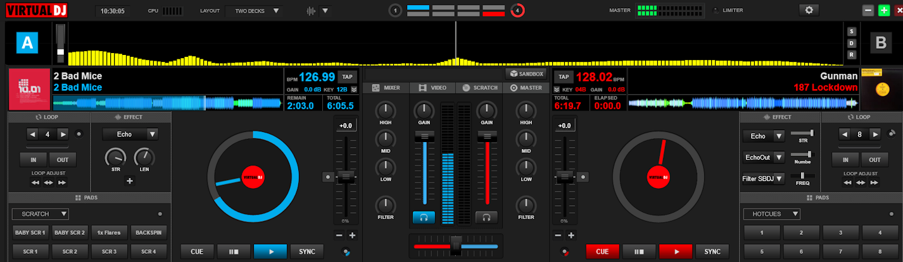Play the left deck

pos(270,251)
